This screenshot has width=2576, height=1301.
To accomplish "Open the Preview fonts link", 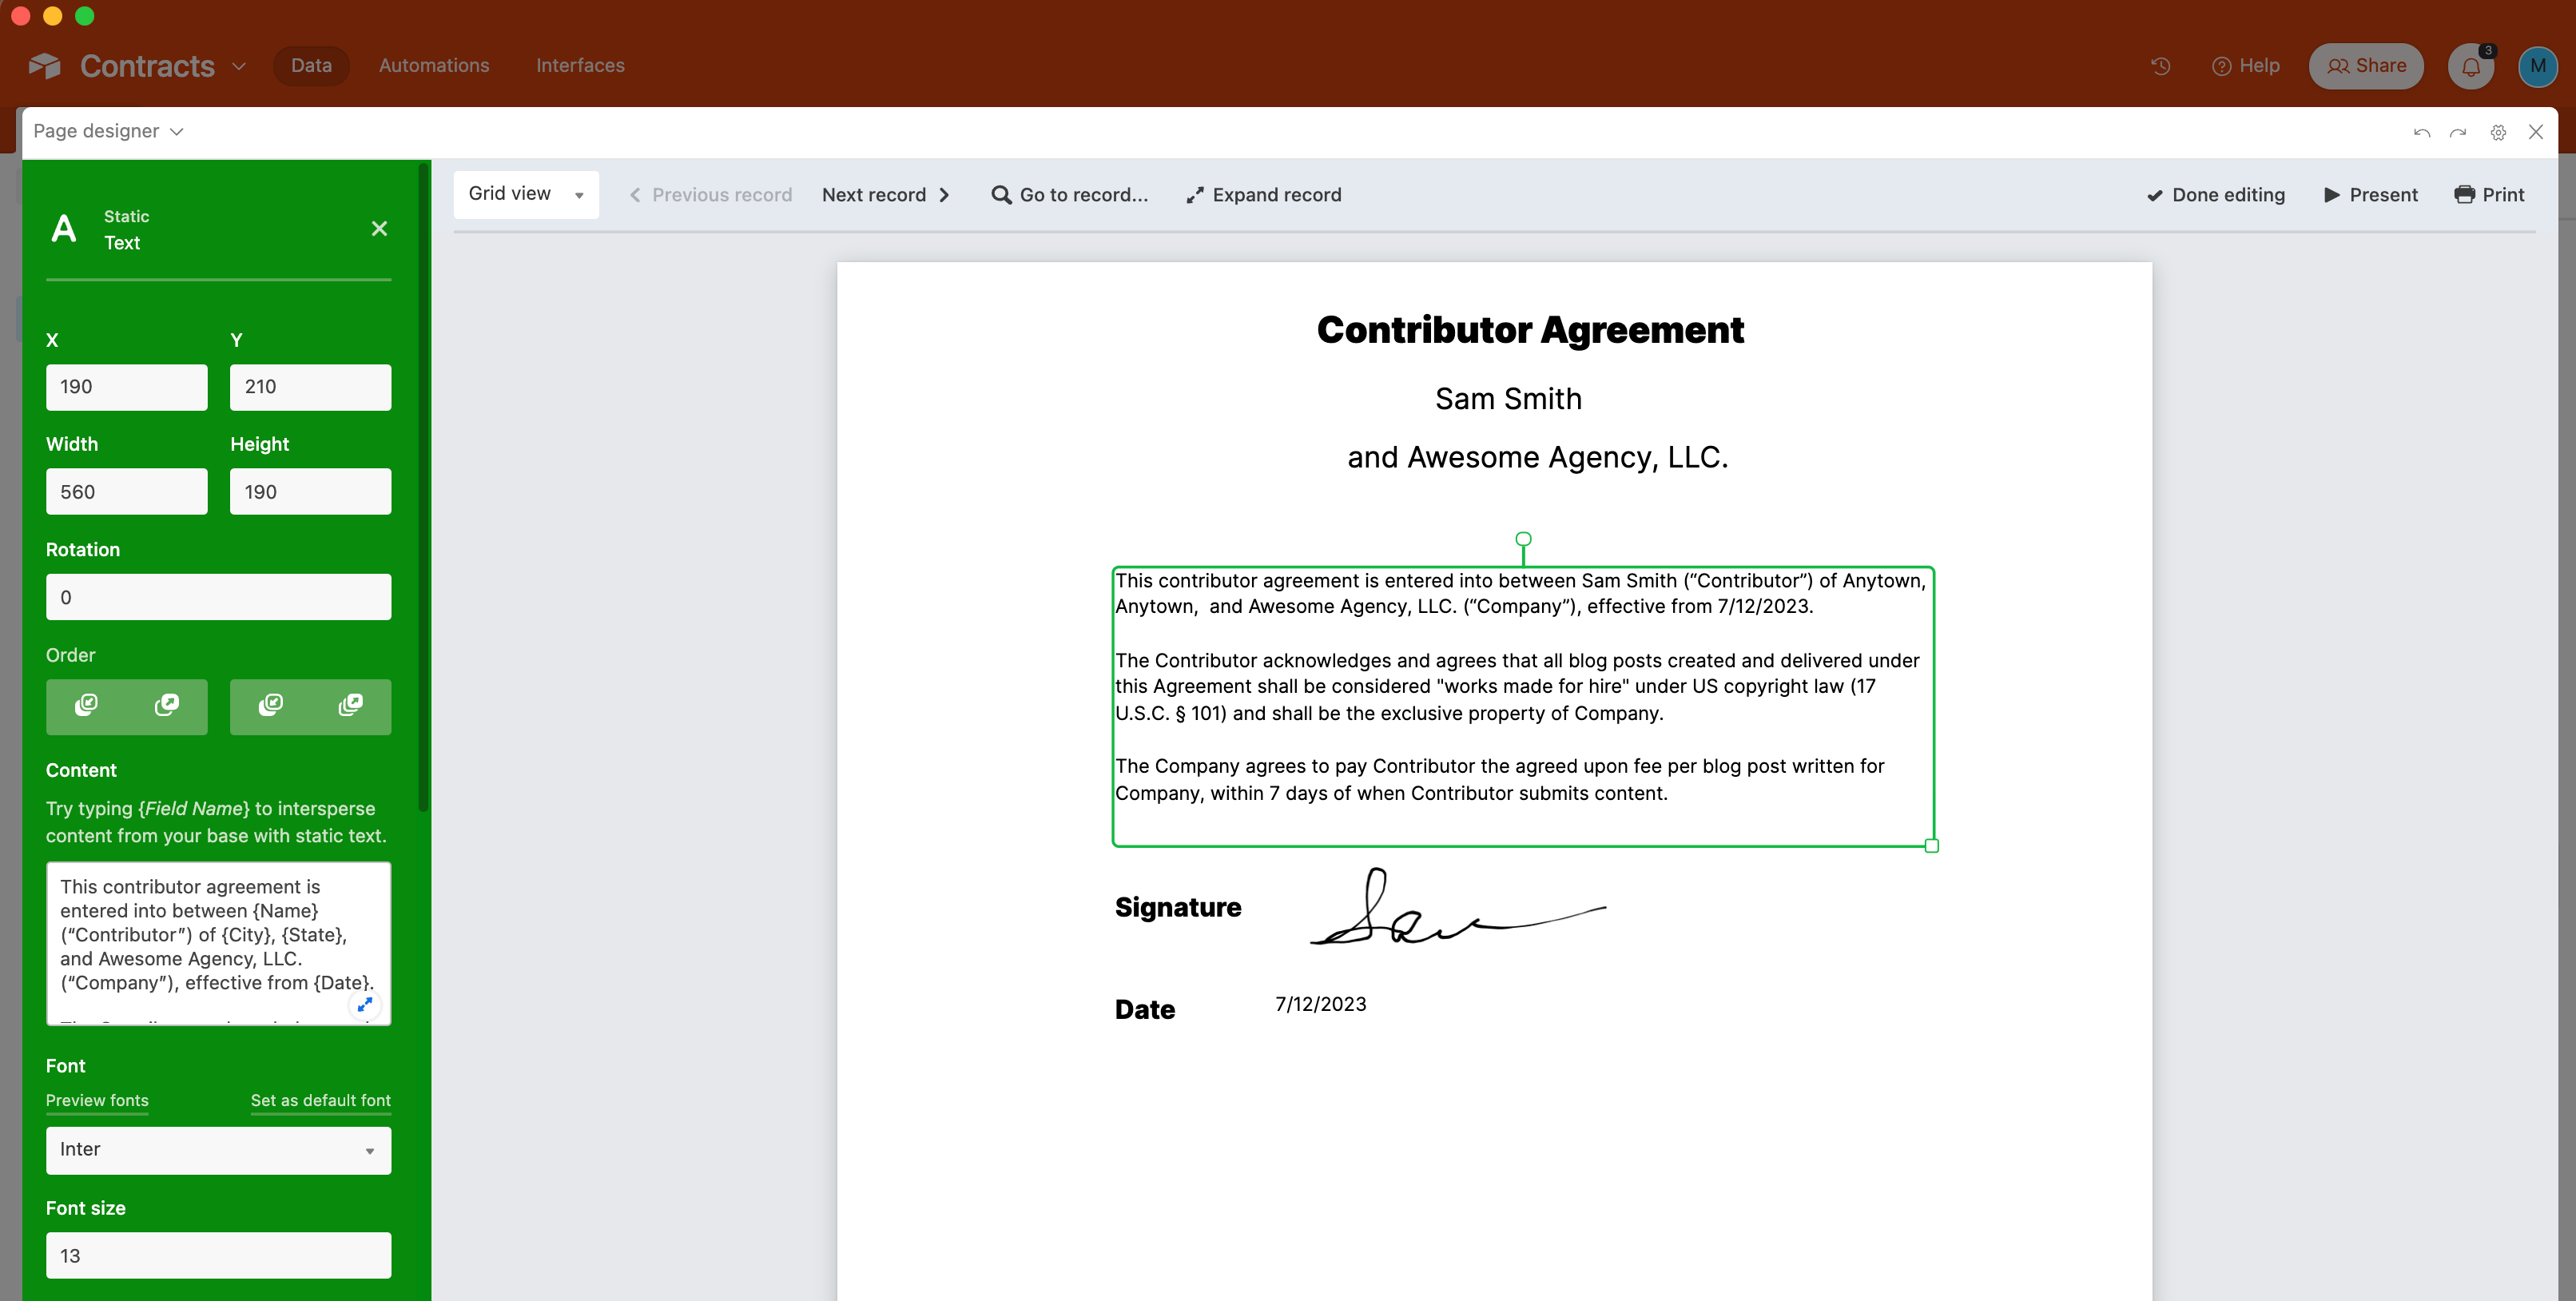I will click(x=97, y=1100).
